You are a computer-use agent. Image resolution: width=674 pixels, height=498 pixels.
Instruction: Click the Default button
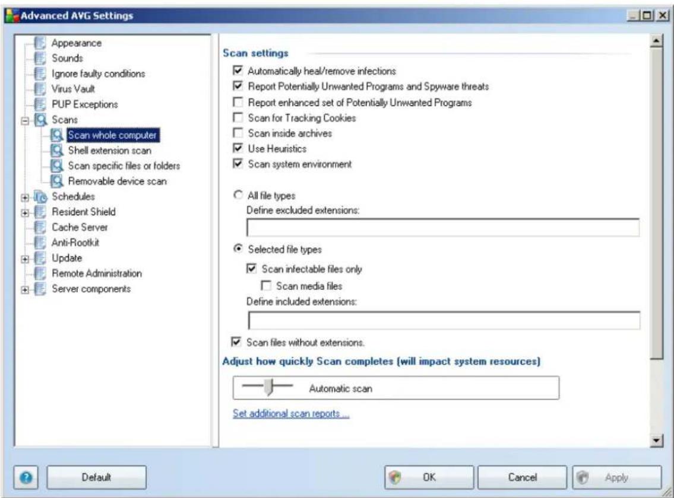click(x=96, y=477)
